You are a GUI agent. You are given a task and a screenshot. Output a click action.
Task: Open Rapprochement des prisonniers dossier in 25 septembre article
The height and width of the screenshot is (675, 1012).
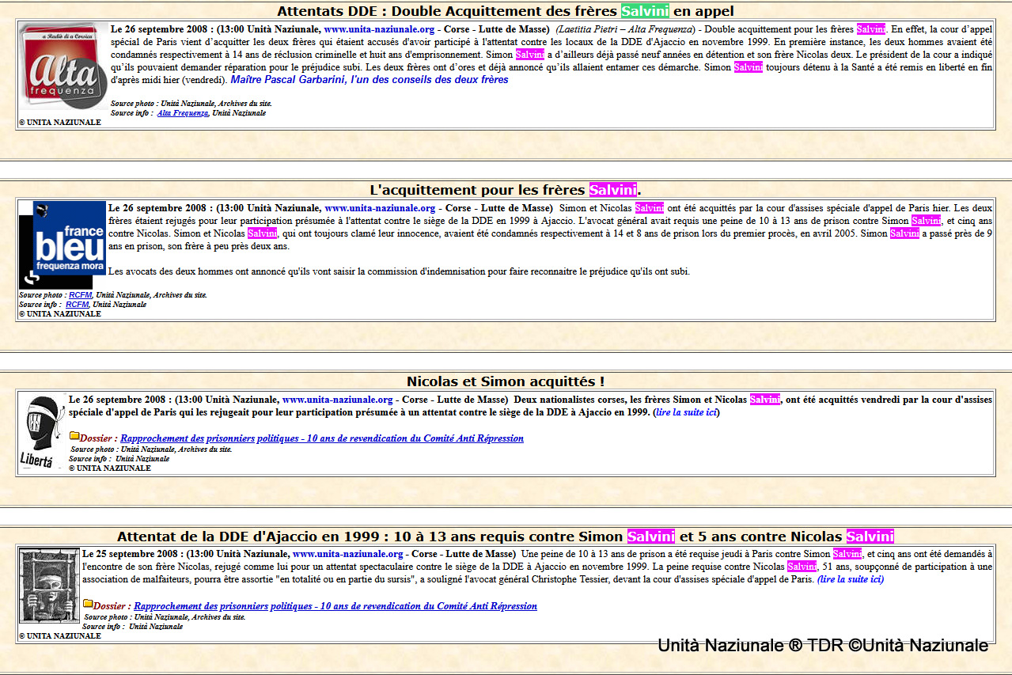(x=335, y=606)
